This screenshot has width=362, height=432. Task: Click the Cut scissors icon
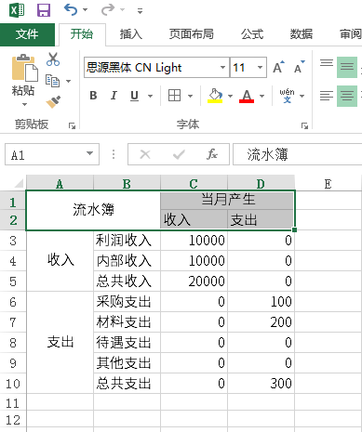click(53, 59)
